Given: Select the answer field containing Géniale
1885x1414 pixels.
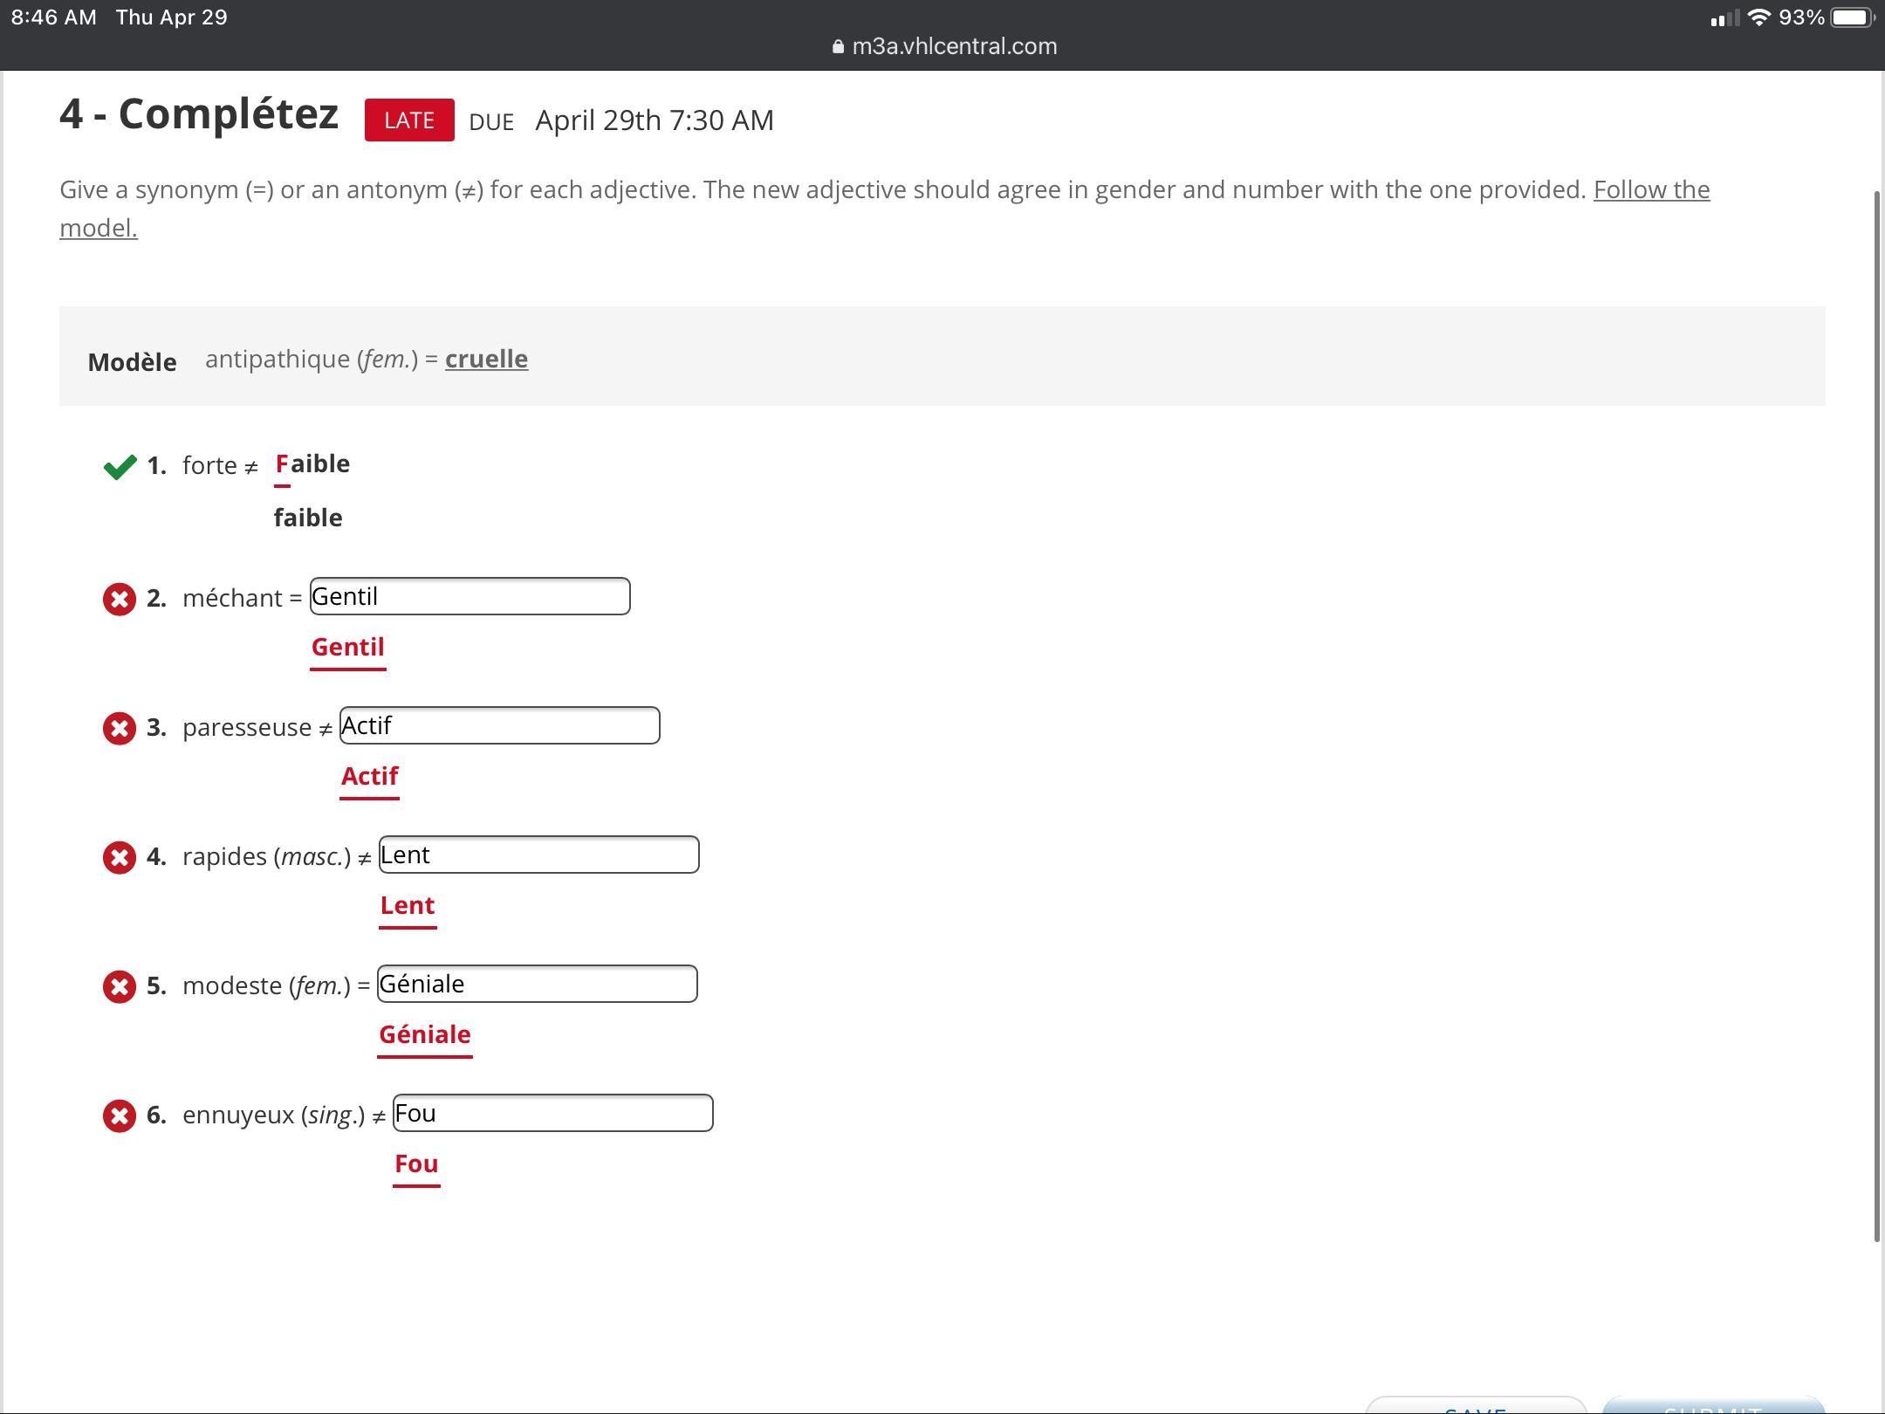Looking at the screenshot, I should tap(537, 984).
